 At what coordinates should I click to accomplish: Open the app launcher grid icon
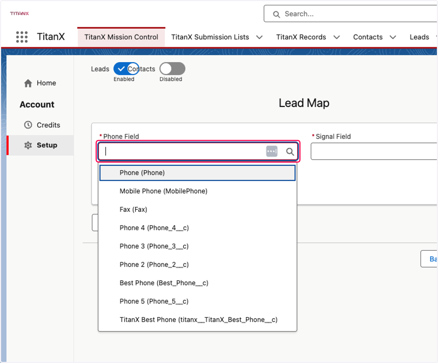[x=22, y=37]
